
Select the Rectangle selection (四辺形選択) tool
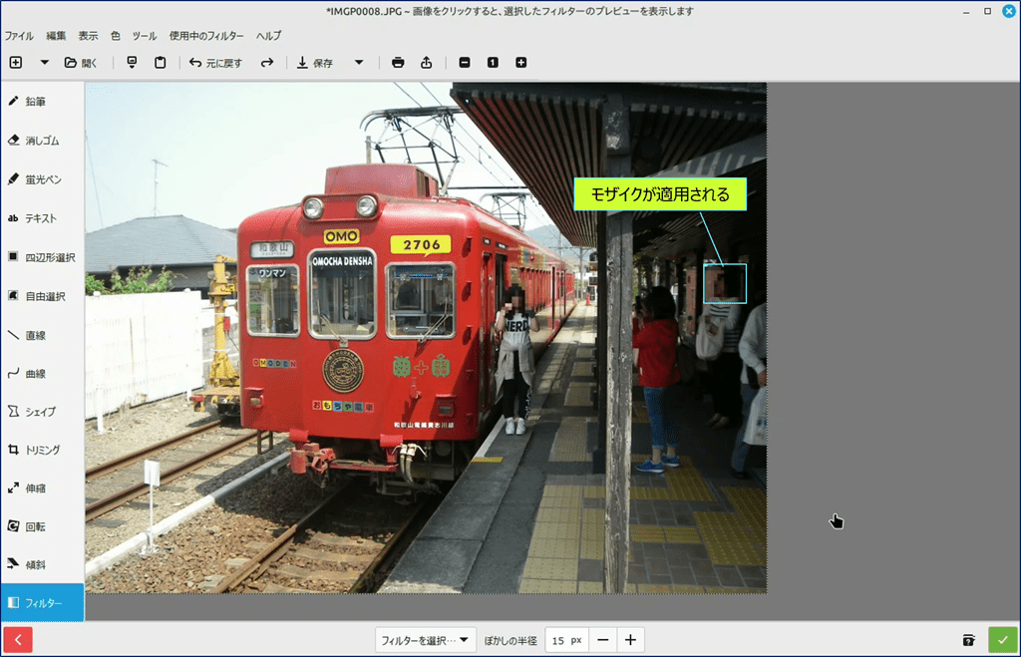pyautogui.click(x=42, y=257)
